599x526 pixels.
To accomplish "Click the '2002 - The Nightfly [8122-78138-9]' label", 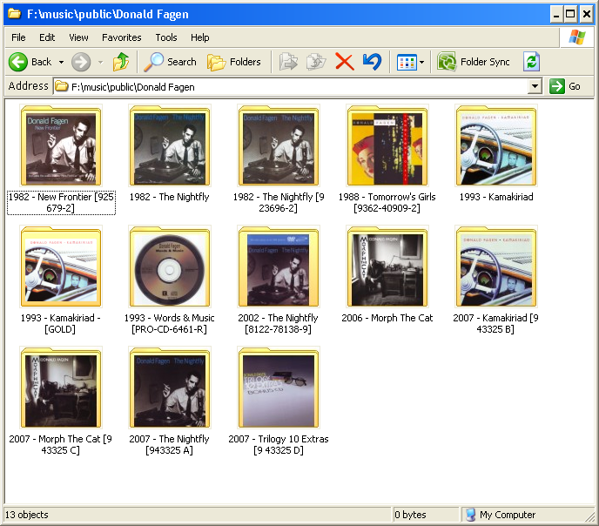I will point(278,324).
